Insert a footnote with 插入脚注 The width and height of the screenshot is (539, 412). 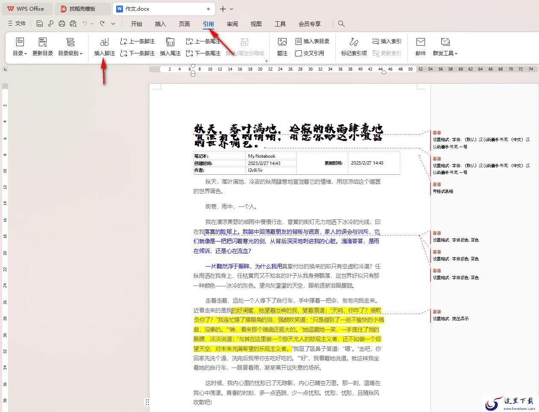coord(105,47)
